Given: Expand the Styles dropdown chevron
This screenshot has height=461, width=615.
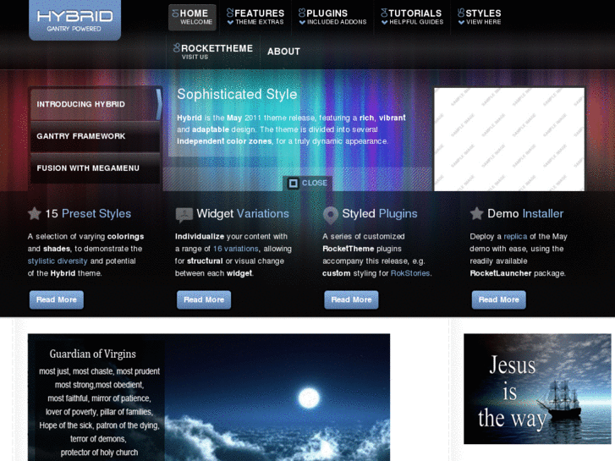Looking at the screenshot, I should 461,22.
